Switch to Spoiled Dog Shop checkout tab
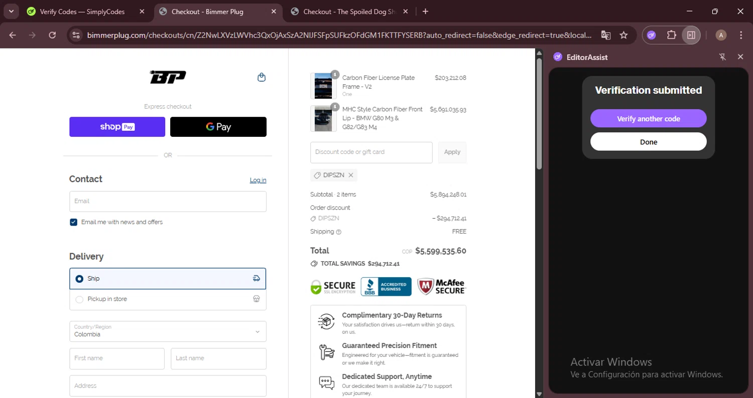Screen dimensions: 753x398 pos(349,12)
